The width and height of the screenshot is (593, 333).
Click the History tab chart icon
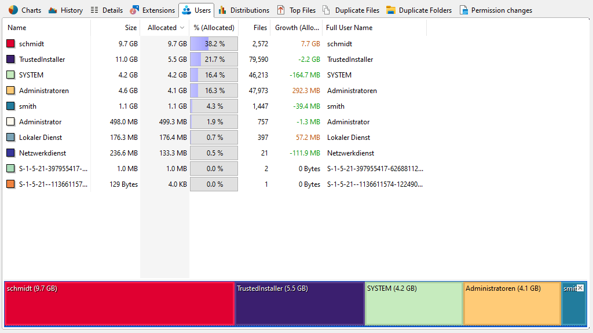(x=53, y=10)
